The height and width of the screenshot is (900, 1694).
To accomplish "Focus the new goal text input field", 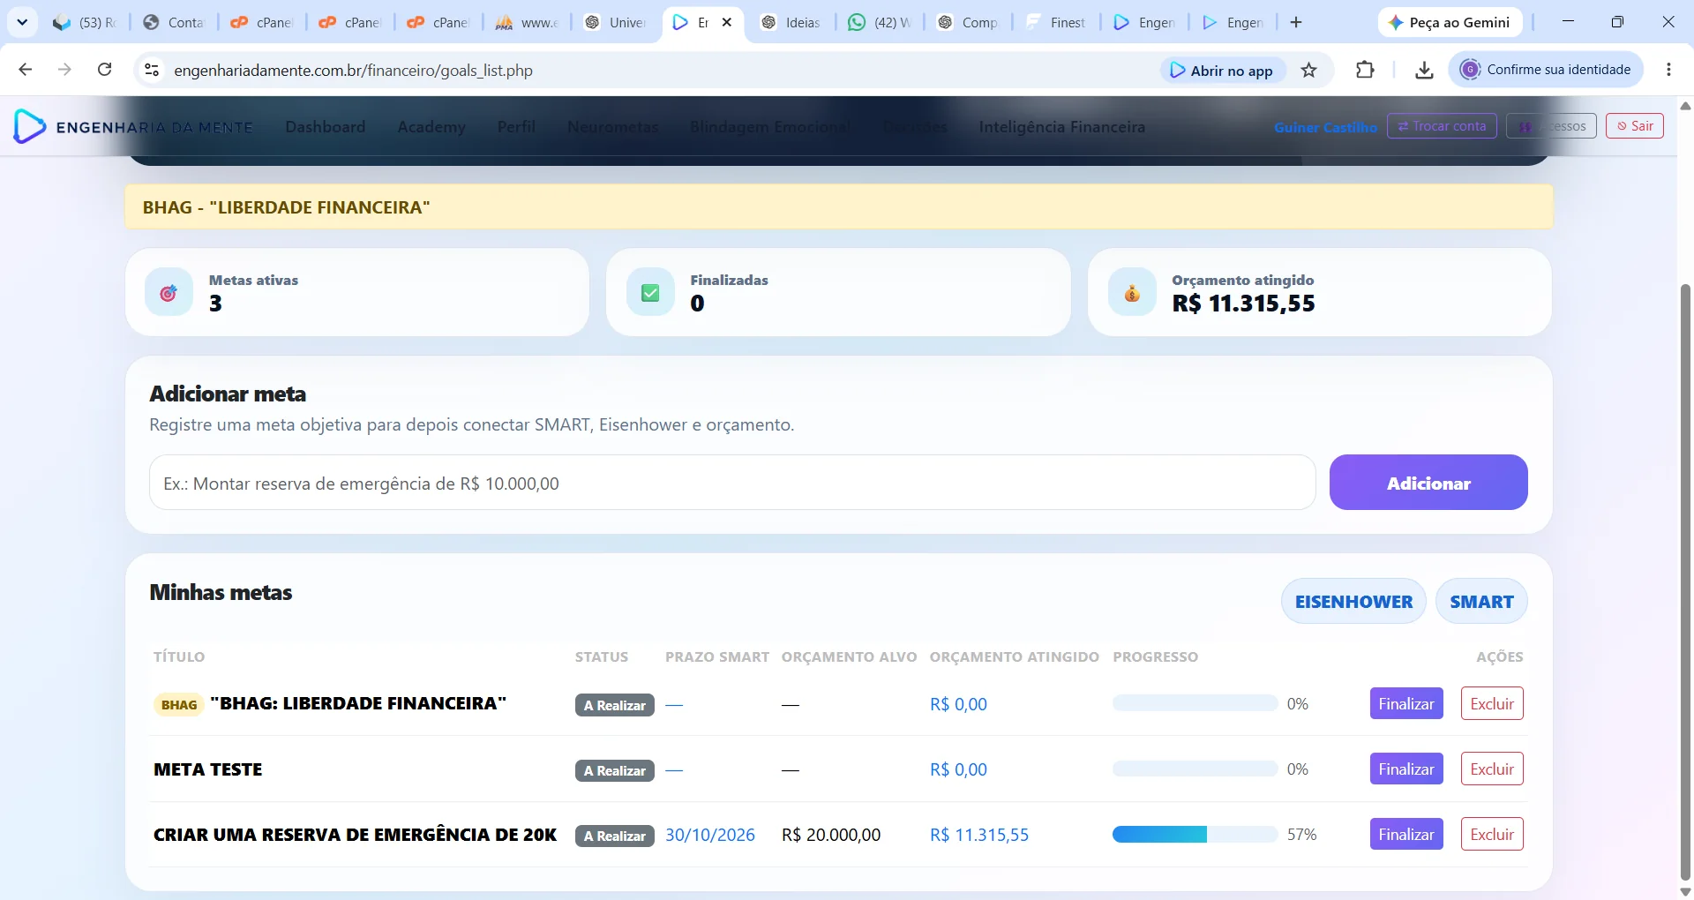I will point(732,483).
